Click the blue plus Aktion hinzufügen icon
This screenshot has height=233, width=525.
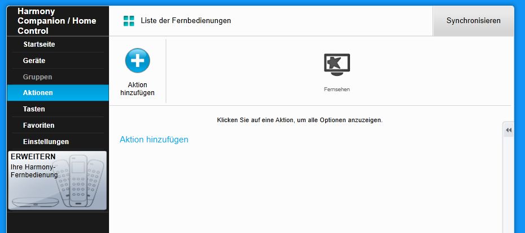(138, 60)
